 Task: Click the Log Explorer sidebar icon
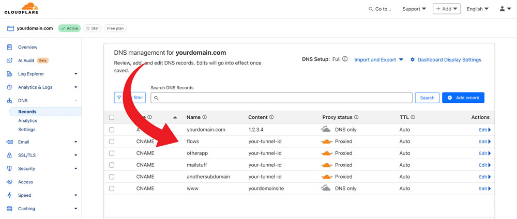(9, 74)
